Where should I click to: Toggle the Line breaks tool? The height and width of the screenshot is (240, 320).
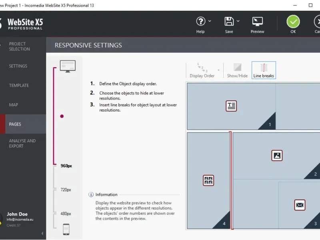264,70
